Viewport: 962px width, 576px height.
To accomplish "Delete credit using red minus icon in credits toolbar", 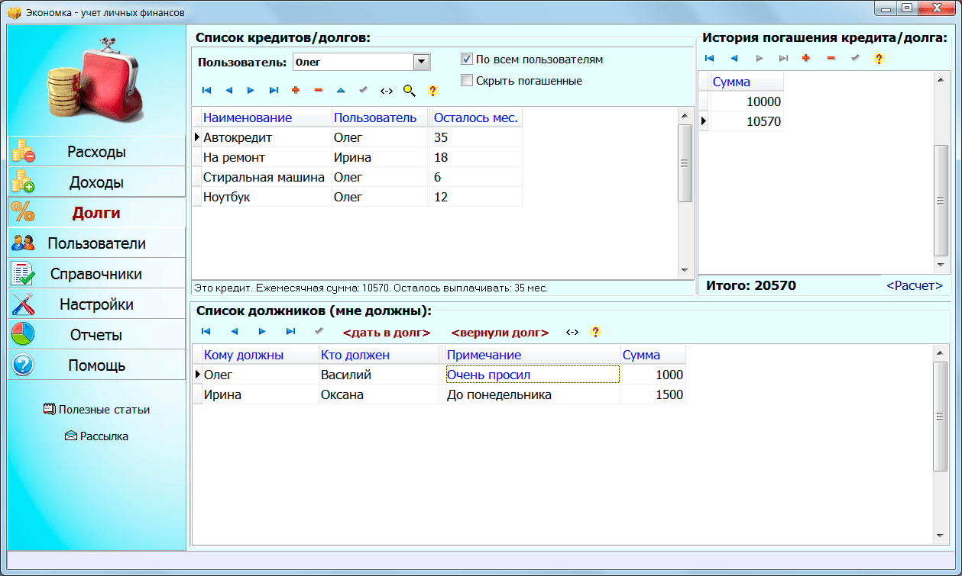I will point(319,91).
